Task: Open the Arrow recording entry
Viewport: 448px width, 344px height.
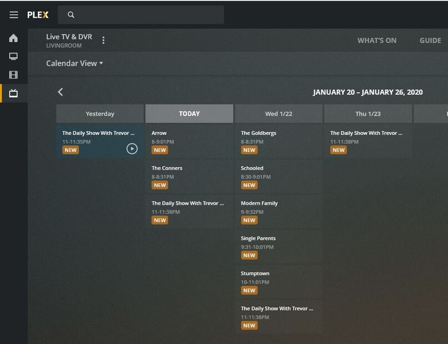Action: 189,141
